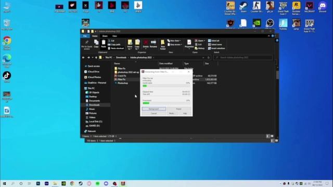Click Select all in the ribbon
The width and height of the screenshot is (333, 187).
[x=214, y=41]
